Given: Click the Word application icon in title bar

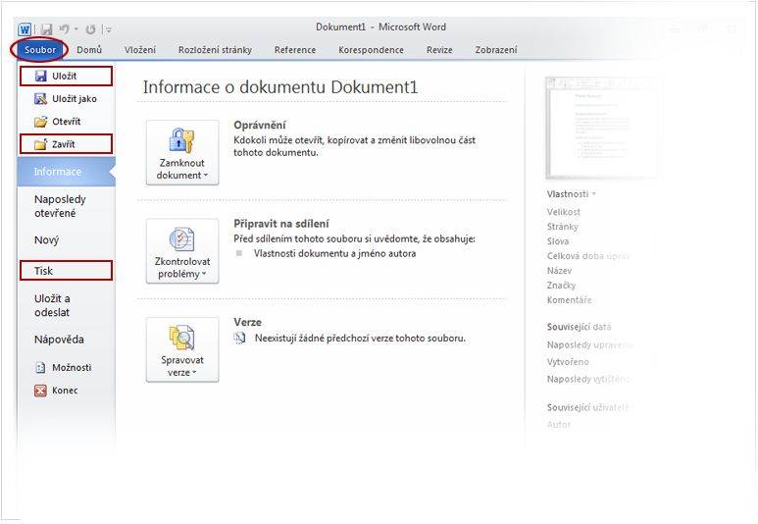Looking at the screenshot, I should [x=25, y=29].
